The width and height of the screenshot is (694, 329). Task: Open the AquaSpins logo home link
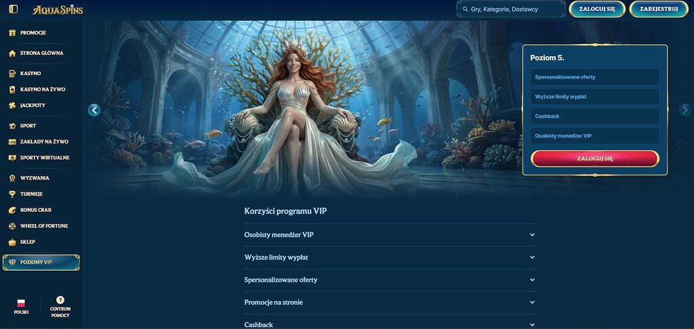(x=58, y=9)
